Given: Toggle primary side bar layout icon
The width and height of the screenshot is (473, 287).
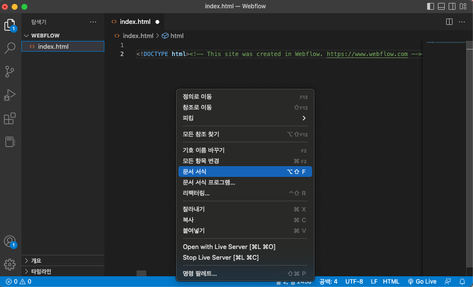Looking at the screenshot, I should [431, 6].
